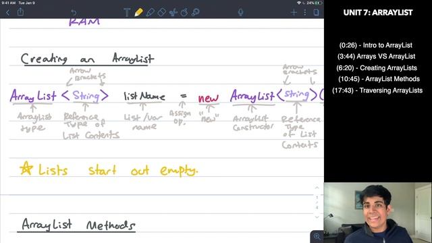
Task: Click the 'Assign op.' annotation
Action: pyautogui.click(x=180, y=117)
